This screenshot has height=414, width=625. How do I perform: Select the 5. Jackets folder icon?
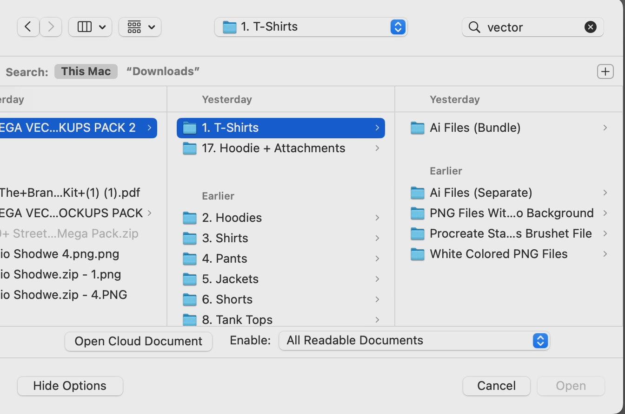click(190, 279)
